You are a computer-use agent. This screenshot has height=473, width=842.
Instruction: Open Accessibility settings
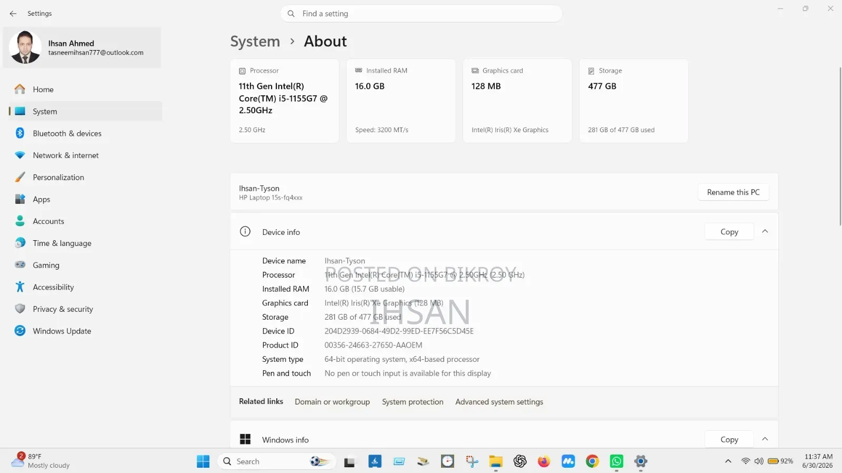(x=85, y=287)
